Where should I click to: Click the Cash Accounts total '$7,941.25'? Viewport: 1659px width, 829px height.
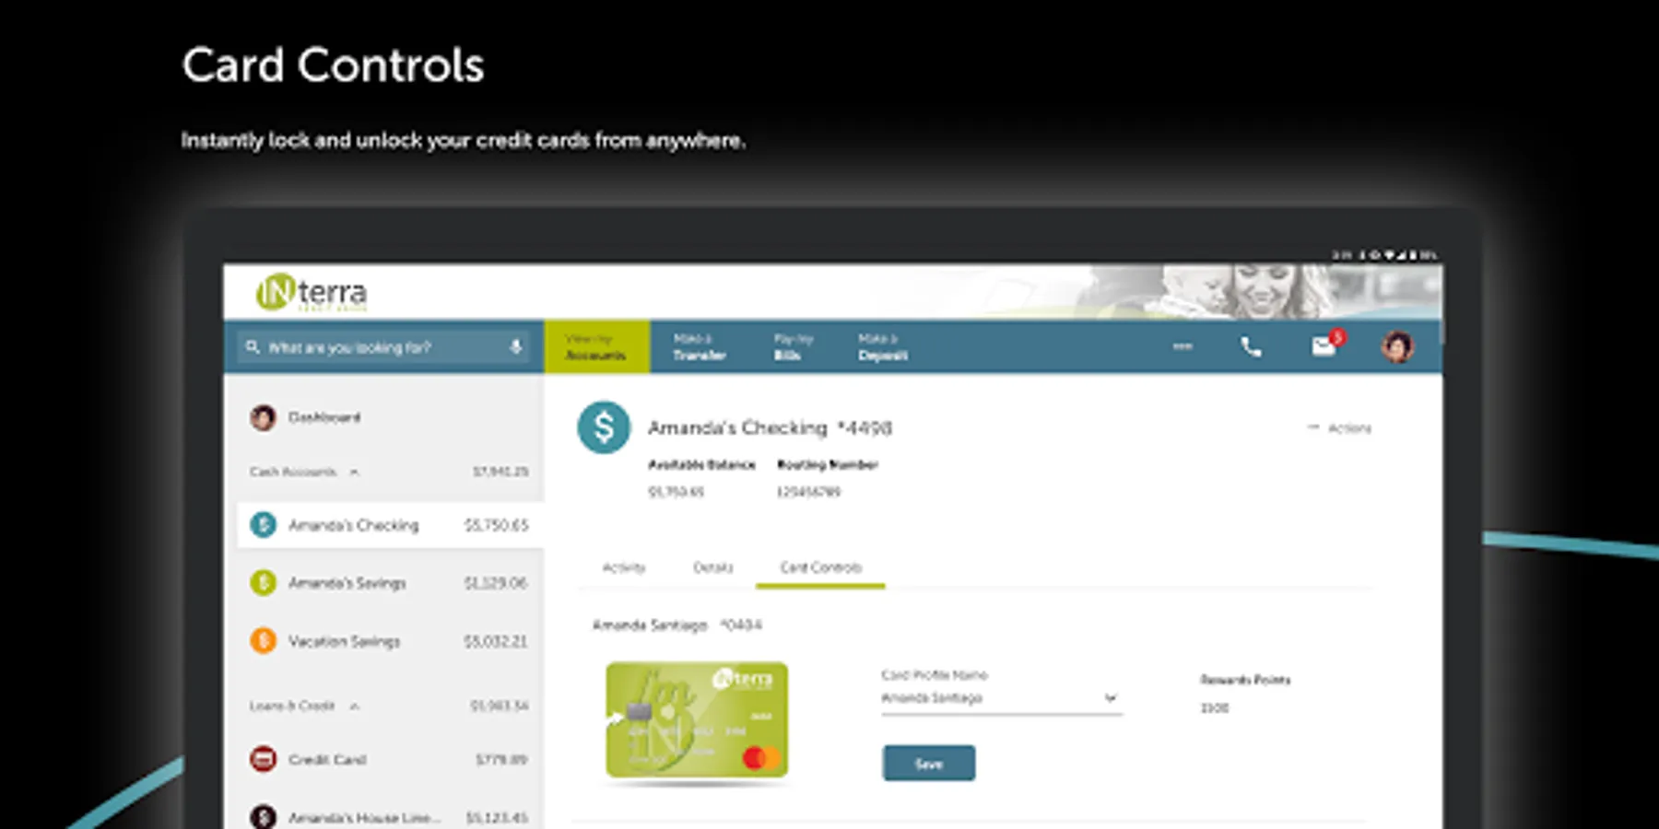[500, 472]
